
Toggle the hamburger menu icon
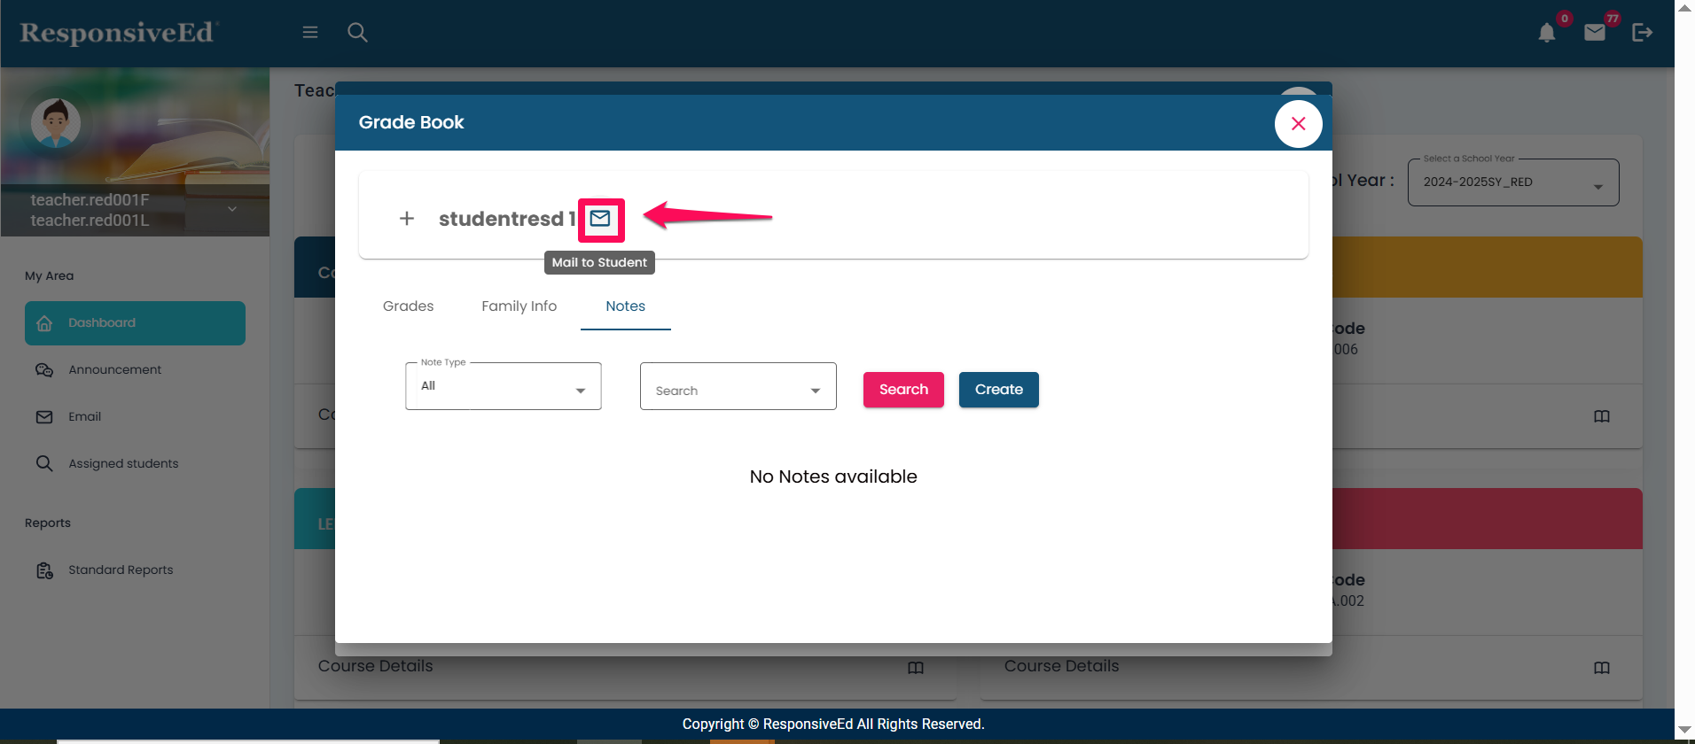[x=310, y=33]
